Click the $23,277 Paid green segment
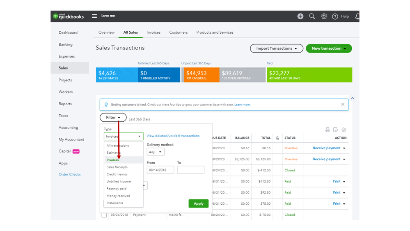 pos(309,75)
